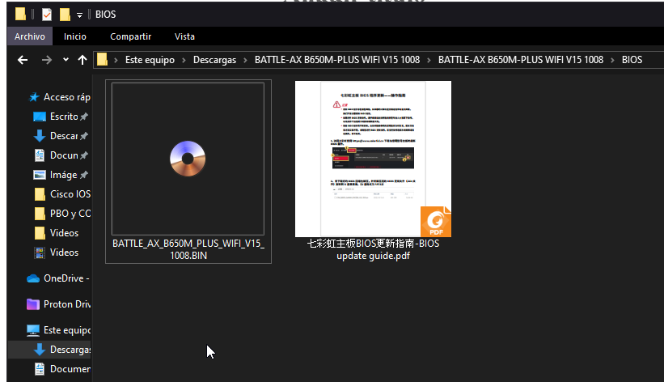The height and width of the screenshot is (382, 664).
Task: Open the BIOS update guide PDF thumbnail
Action: (x=373, y=159)
